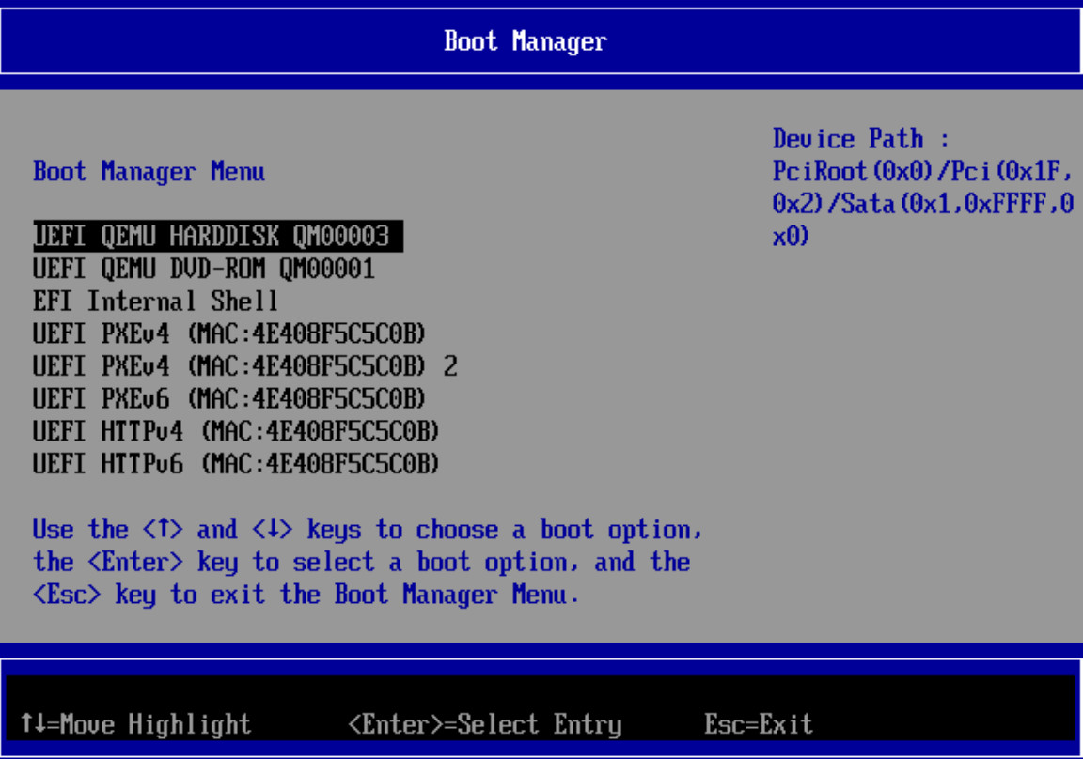
Task: Click the Device Path label
Action: [x=860, y=139]
